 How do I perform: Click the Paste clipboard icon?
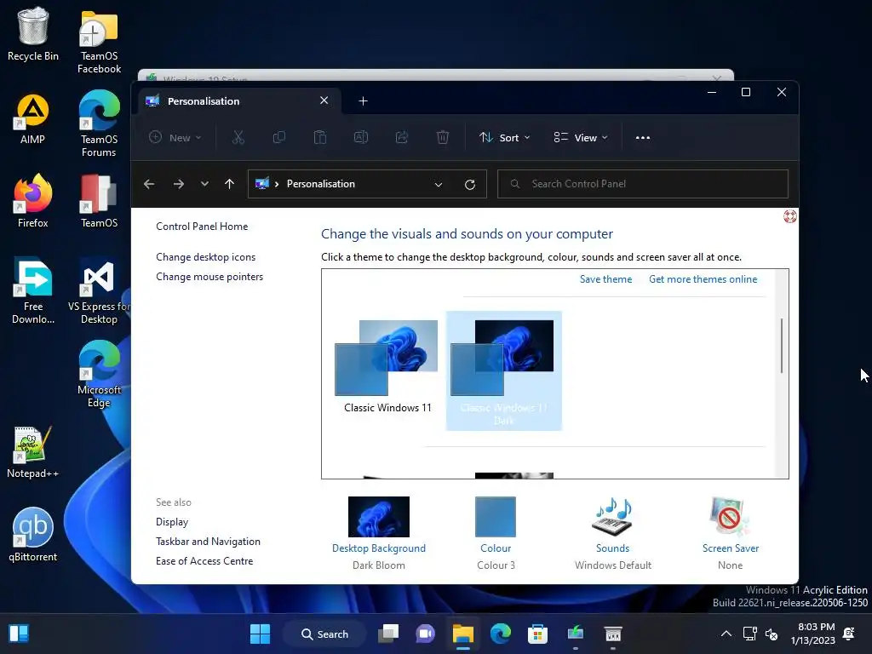point(320,137)
